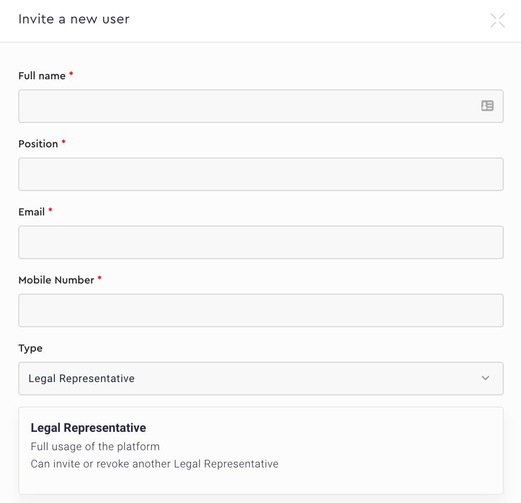Viewport: 521px width, 503px height.
Task: Close the Invite a new user dialog
Action: (497, 20)
